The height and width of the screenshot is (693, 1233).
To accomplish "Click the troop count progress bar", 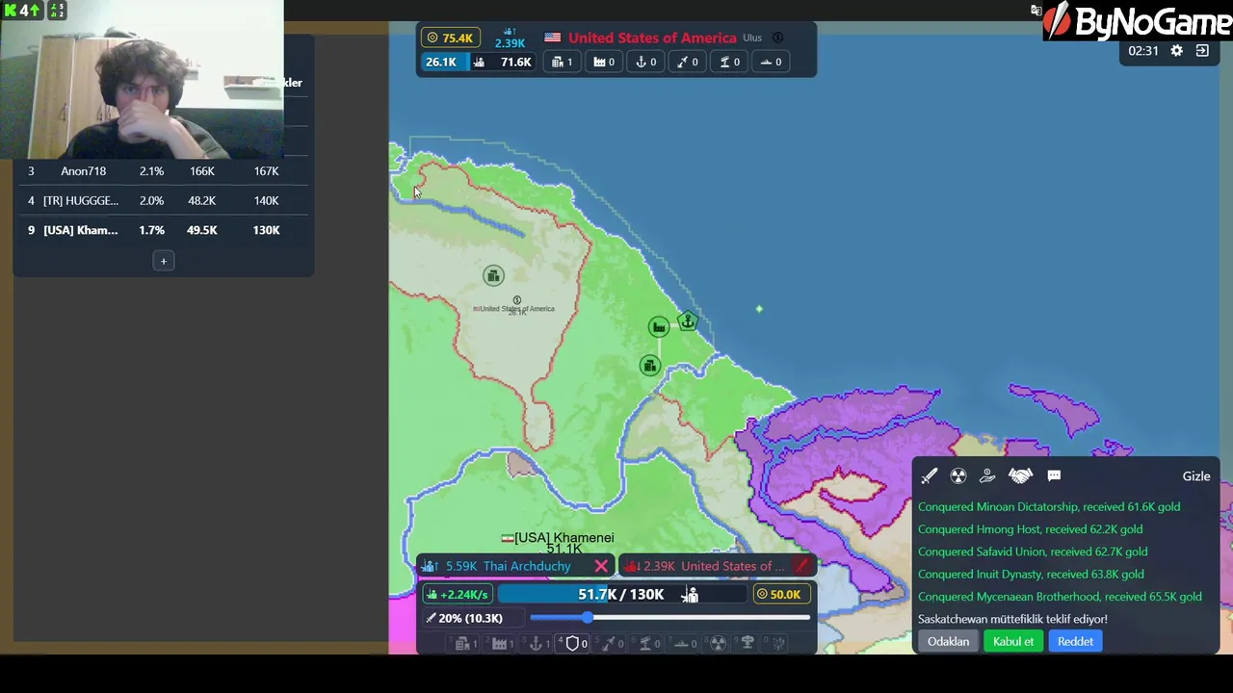I will pyautogui.click(x=621, y=595).
